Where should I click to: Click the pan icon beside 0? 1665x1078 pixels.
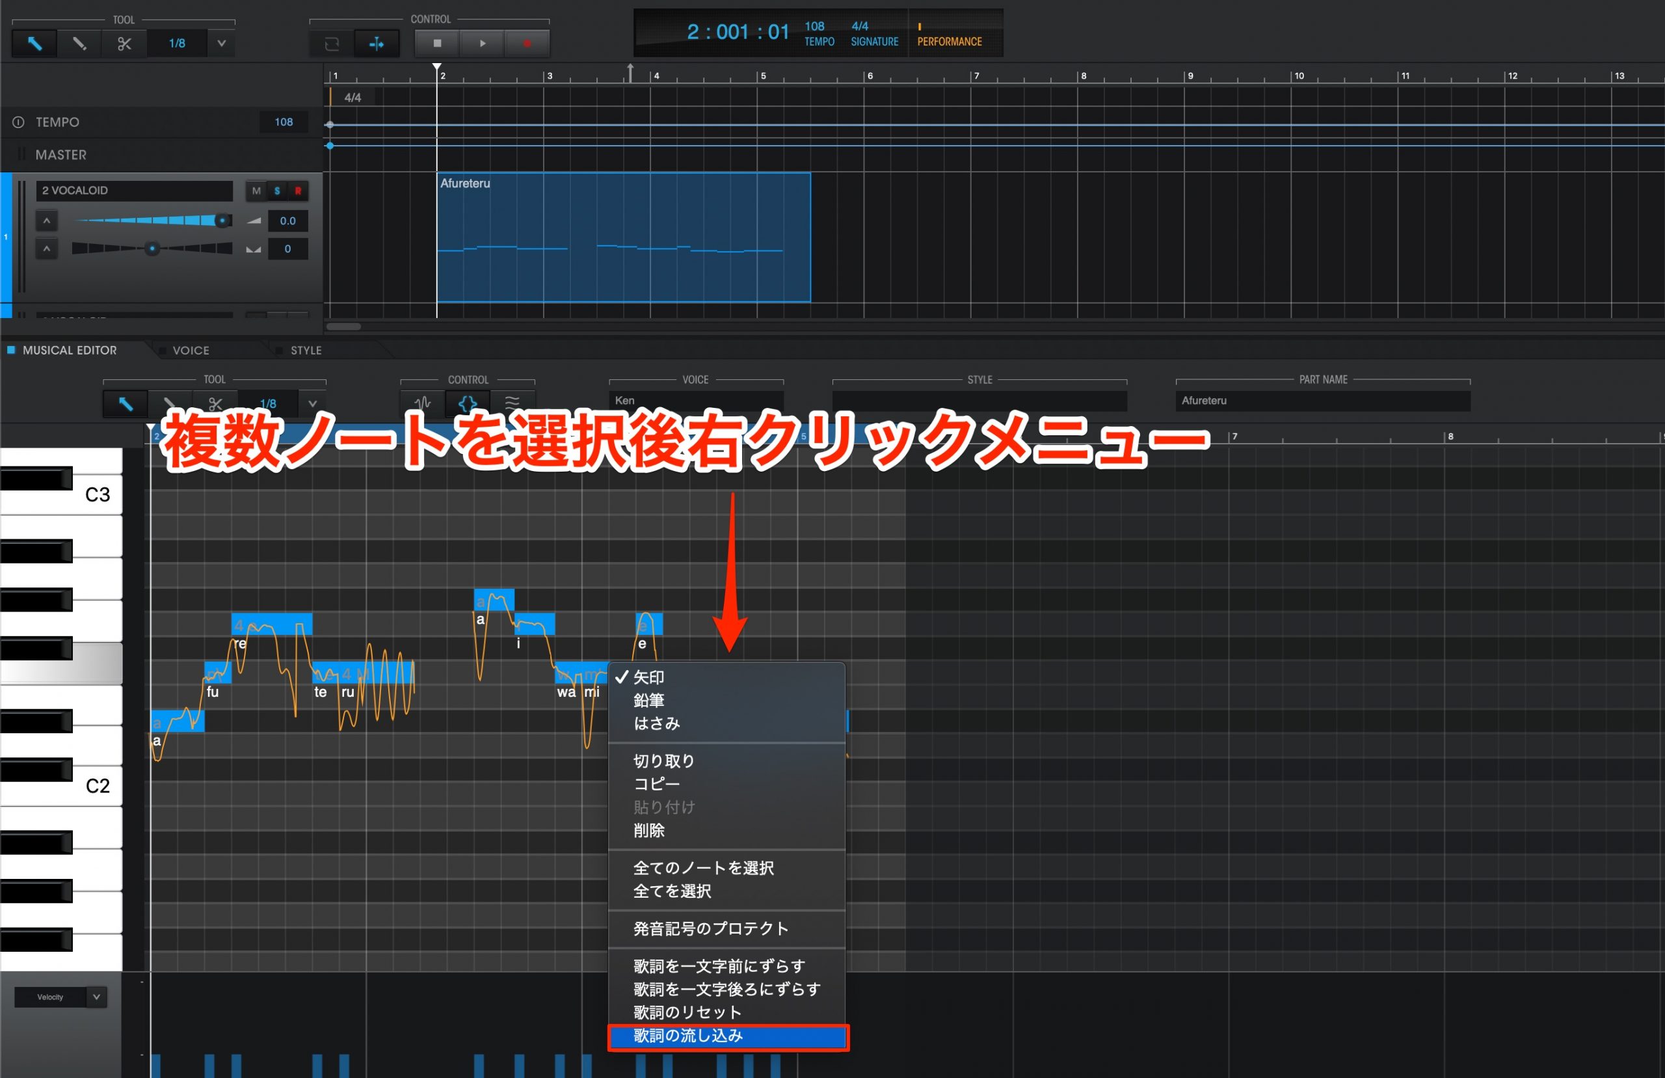[x=253, y=249]
